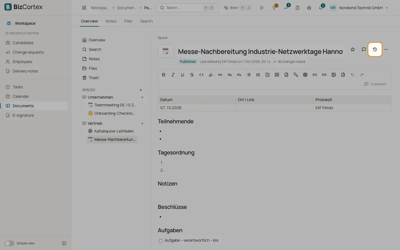Insert a task list checkbox item
The width and height of the screenshot is (400, 250).
click(x=267, y=75)
